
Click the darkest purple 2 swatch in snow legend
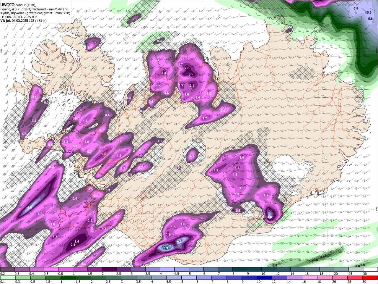[x=109, y=270]
